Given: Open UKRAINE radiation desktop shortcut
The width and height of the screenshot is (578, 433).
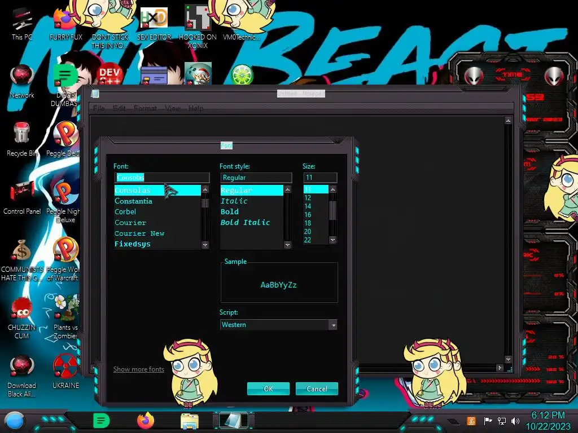Looking at the screenshot, I should (65, 372).
